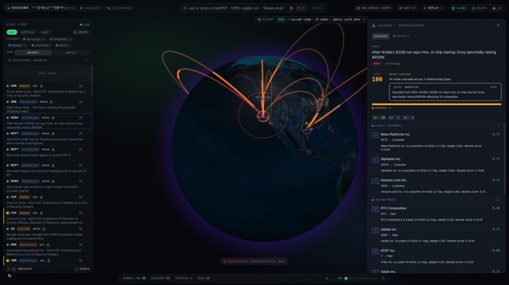Toggle the Technology category chip
The image size is (509, 285).
pyautogui.click(x=33, y=39)
